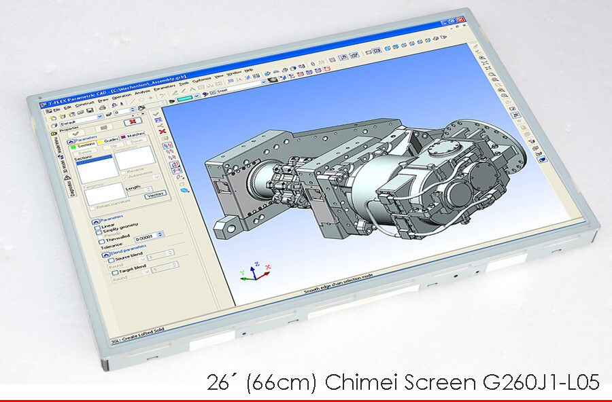Screen dimensions: 612x402
Task: Open the Operation menu
Action: pyautogui.click(x=122, y=96)
